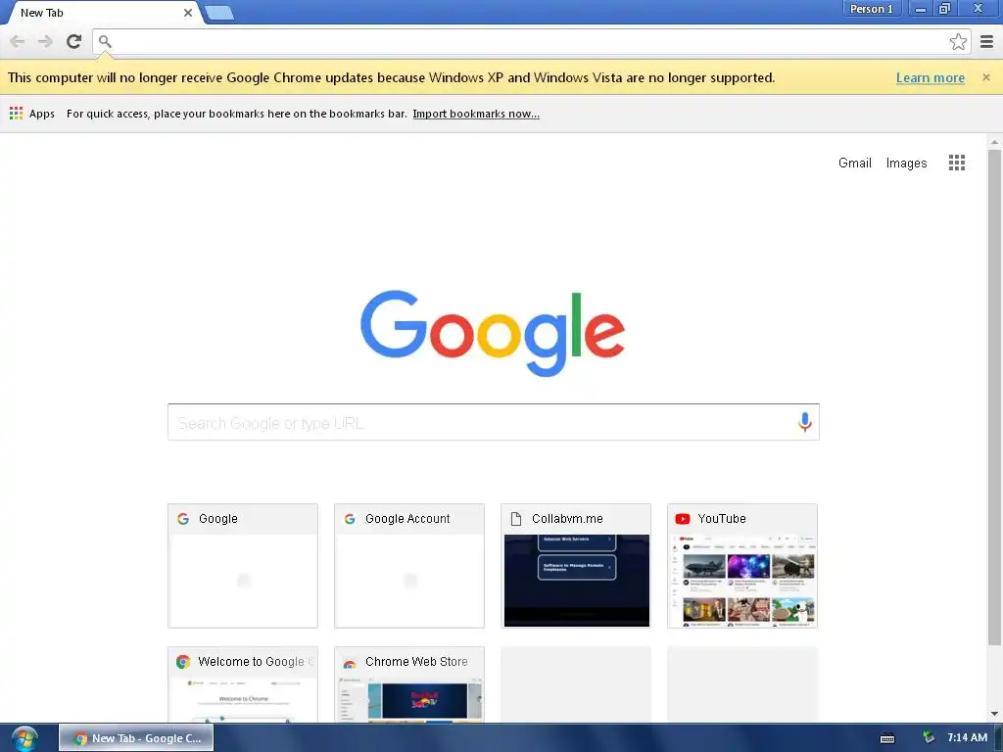Open Images link
This screenshot has width=1003, height=752.
coord(906,164)
